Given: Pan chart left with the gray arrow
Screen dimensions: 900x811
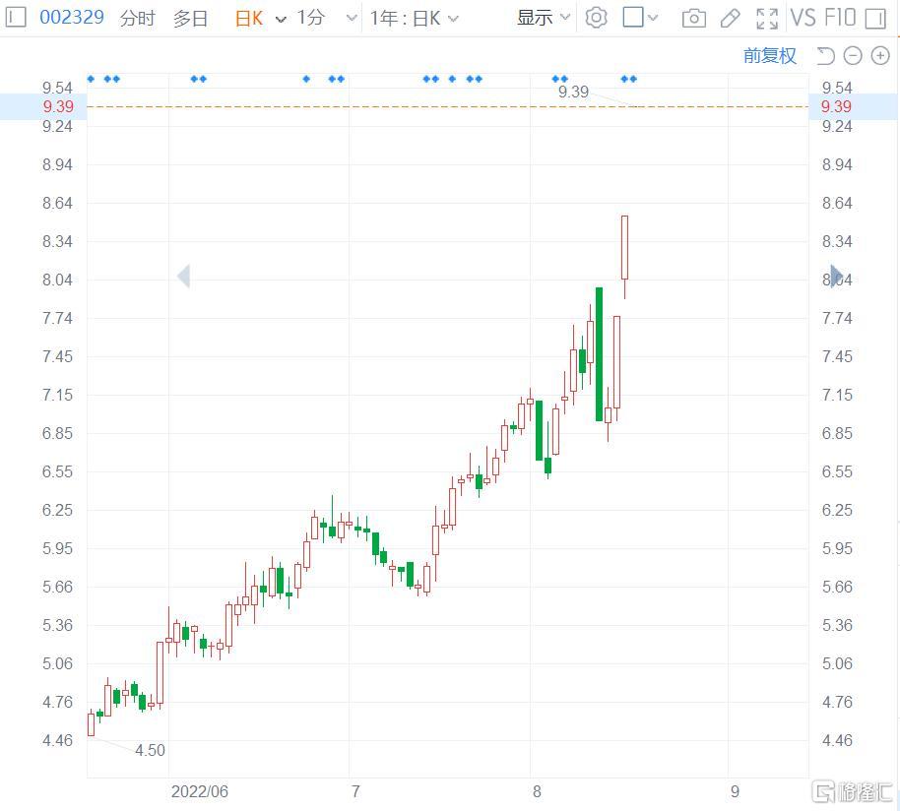Looking at the screenshot, I should point(184,276).
